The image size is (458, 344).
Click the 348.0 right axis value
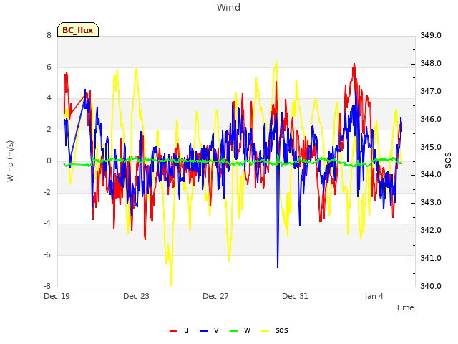click(431, 64)
